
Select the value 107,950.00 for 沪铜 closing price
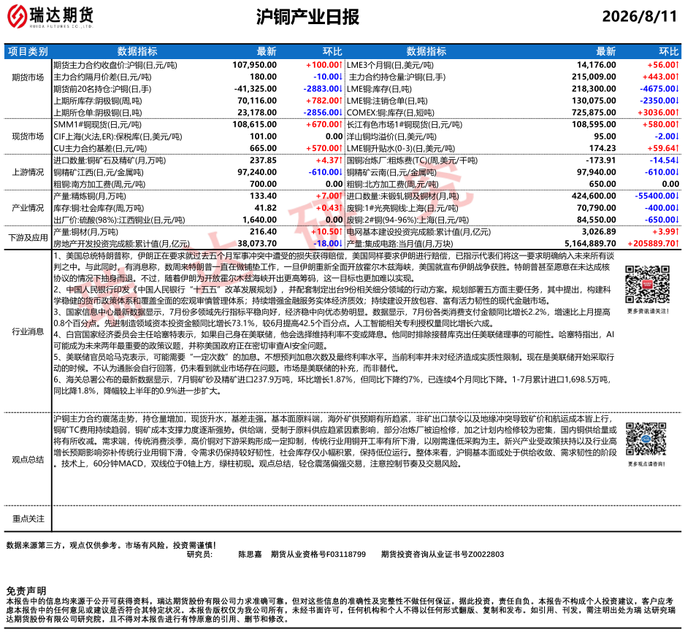tap(254, 65)
